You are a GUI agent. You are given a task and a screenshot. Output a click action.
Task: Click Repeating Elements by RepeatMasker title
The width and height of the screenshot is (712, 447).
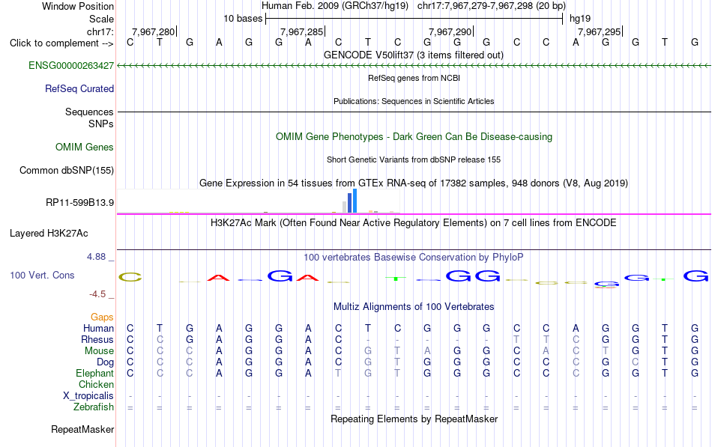(414, 419)
